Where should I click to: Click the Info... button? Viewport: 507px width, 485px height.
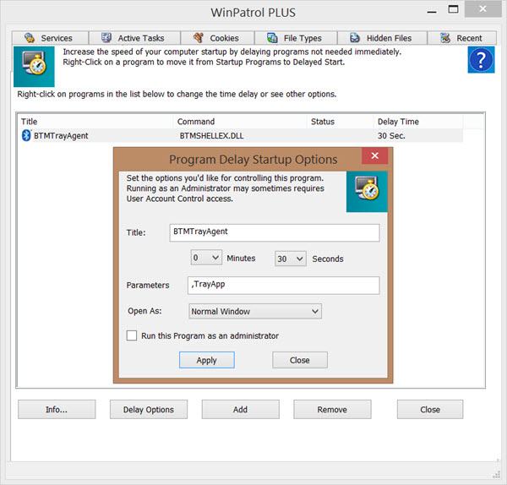coord(57,409)
